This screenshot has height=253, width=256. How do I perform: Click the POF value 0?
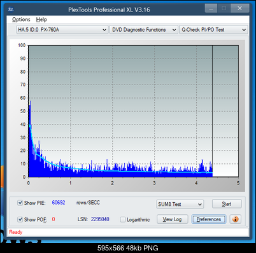pyautogui.click(x=53, y=219)
